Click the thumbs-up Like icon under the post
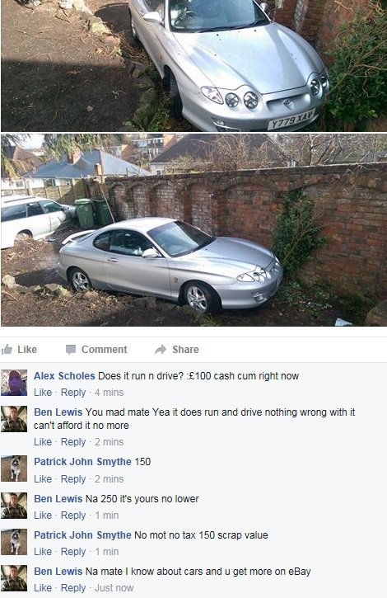This screenshot has height=598, width=387. coord(7,350)
